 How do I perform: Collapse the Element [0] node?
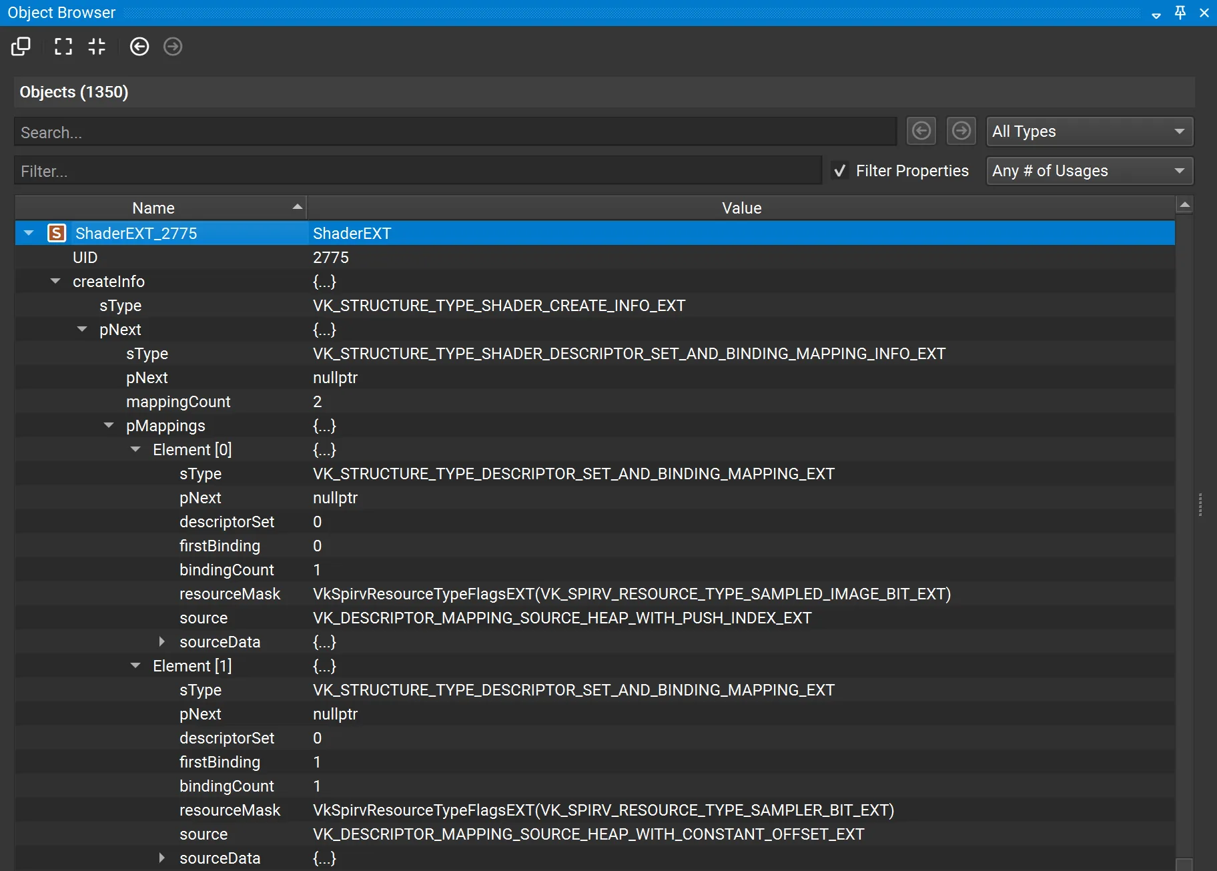pyautogui.click(x=135, y=449)
